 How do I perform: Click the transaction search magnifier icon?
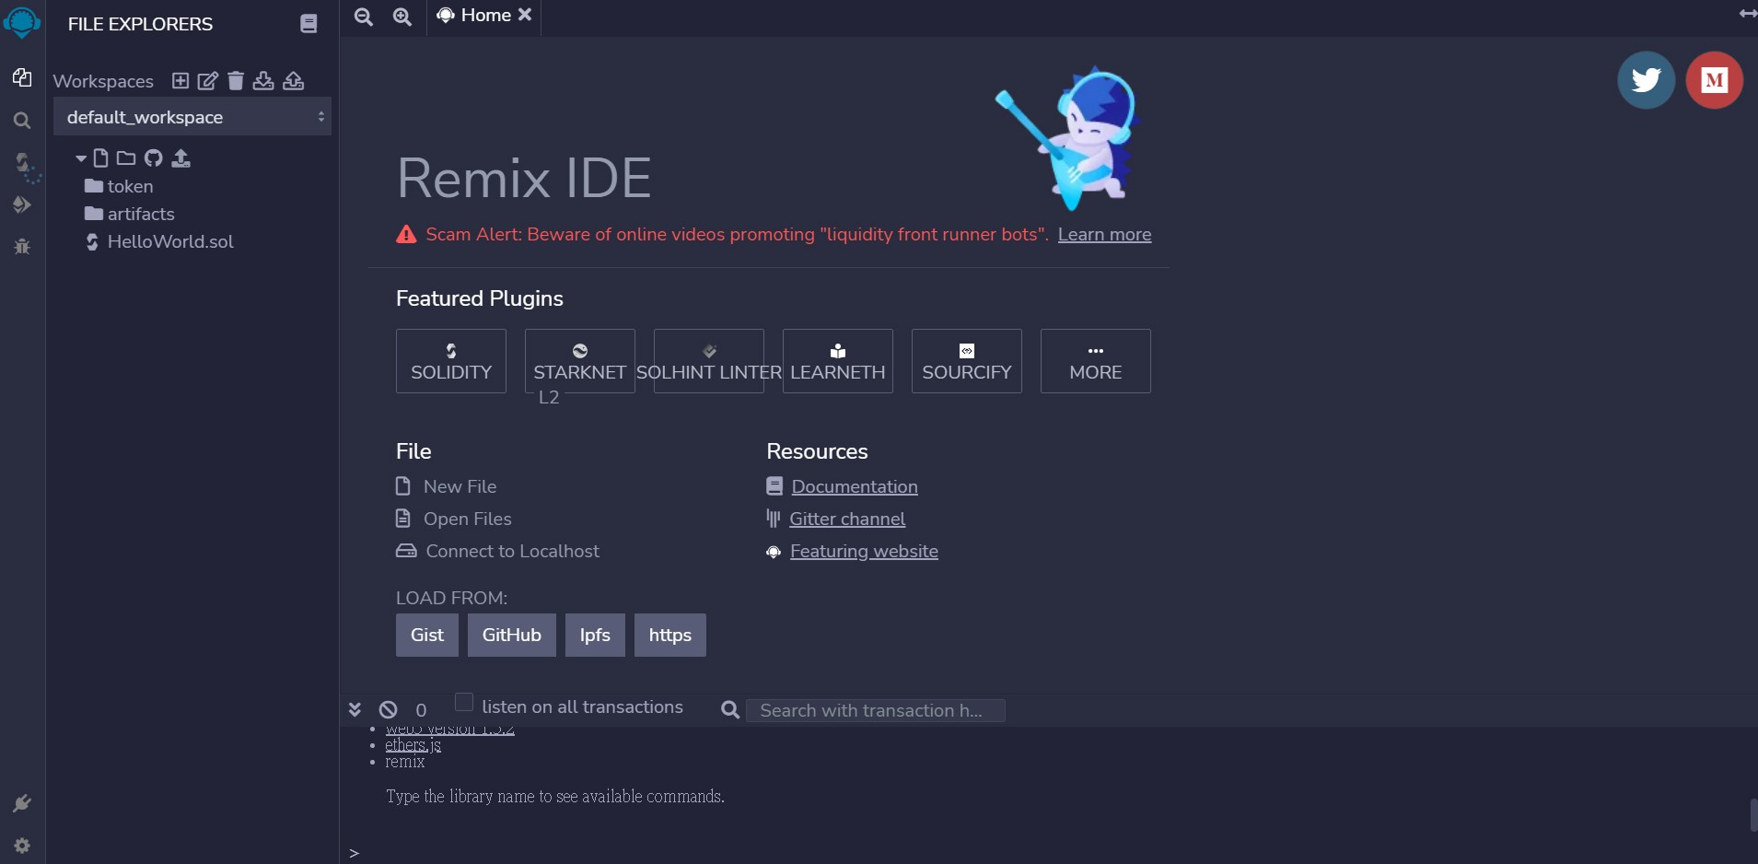click(x=730, y=709)
